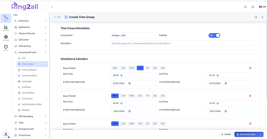Click the page vertical scrollbar
The image size is (267, 139).
(x=266, y=59)
